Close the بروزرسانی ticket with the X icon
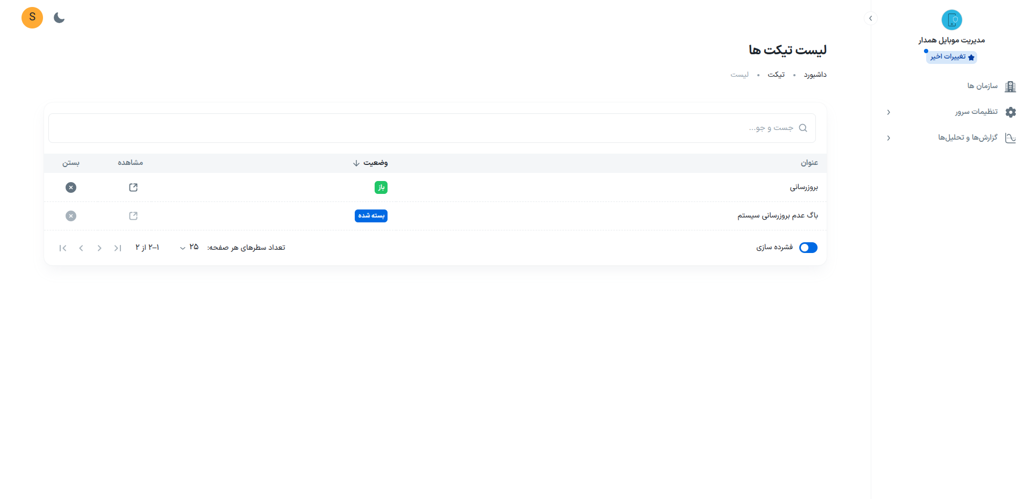1032x499 pixels. [x=71, y=187]
